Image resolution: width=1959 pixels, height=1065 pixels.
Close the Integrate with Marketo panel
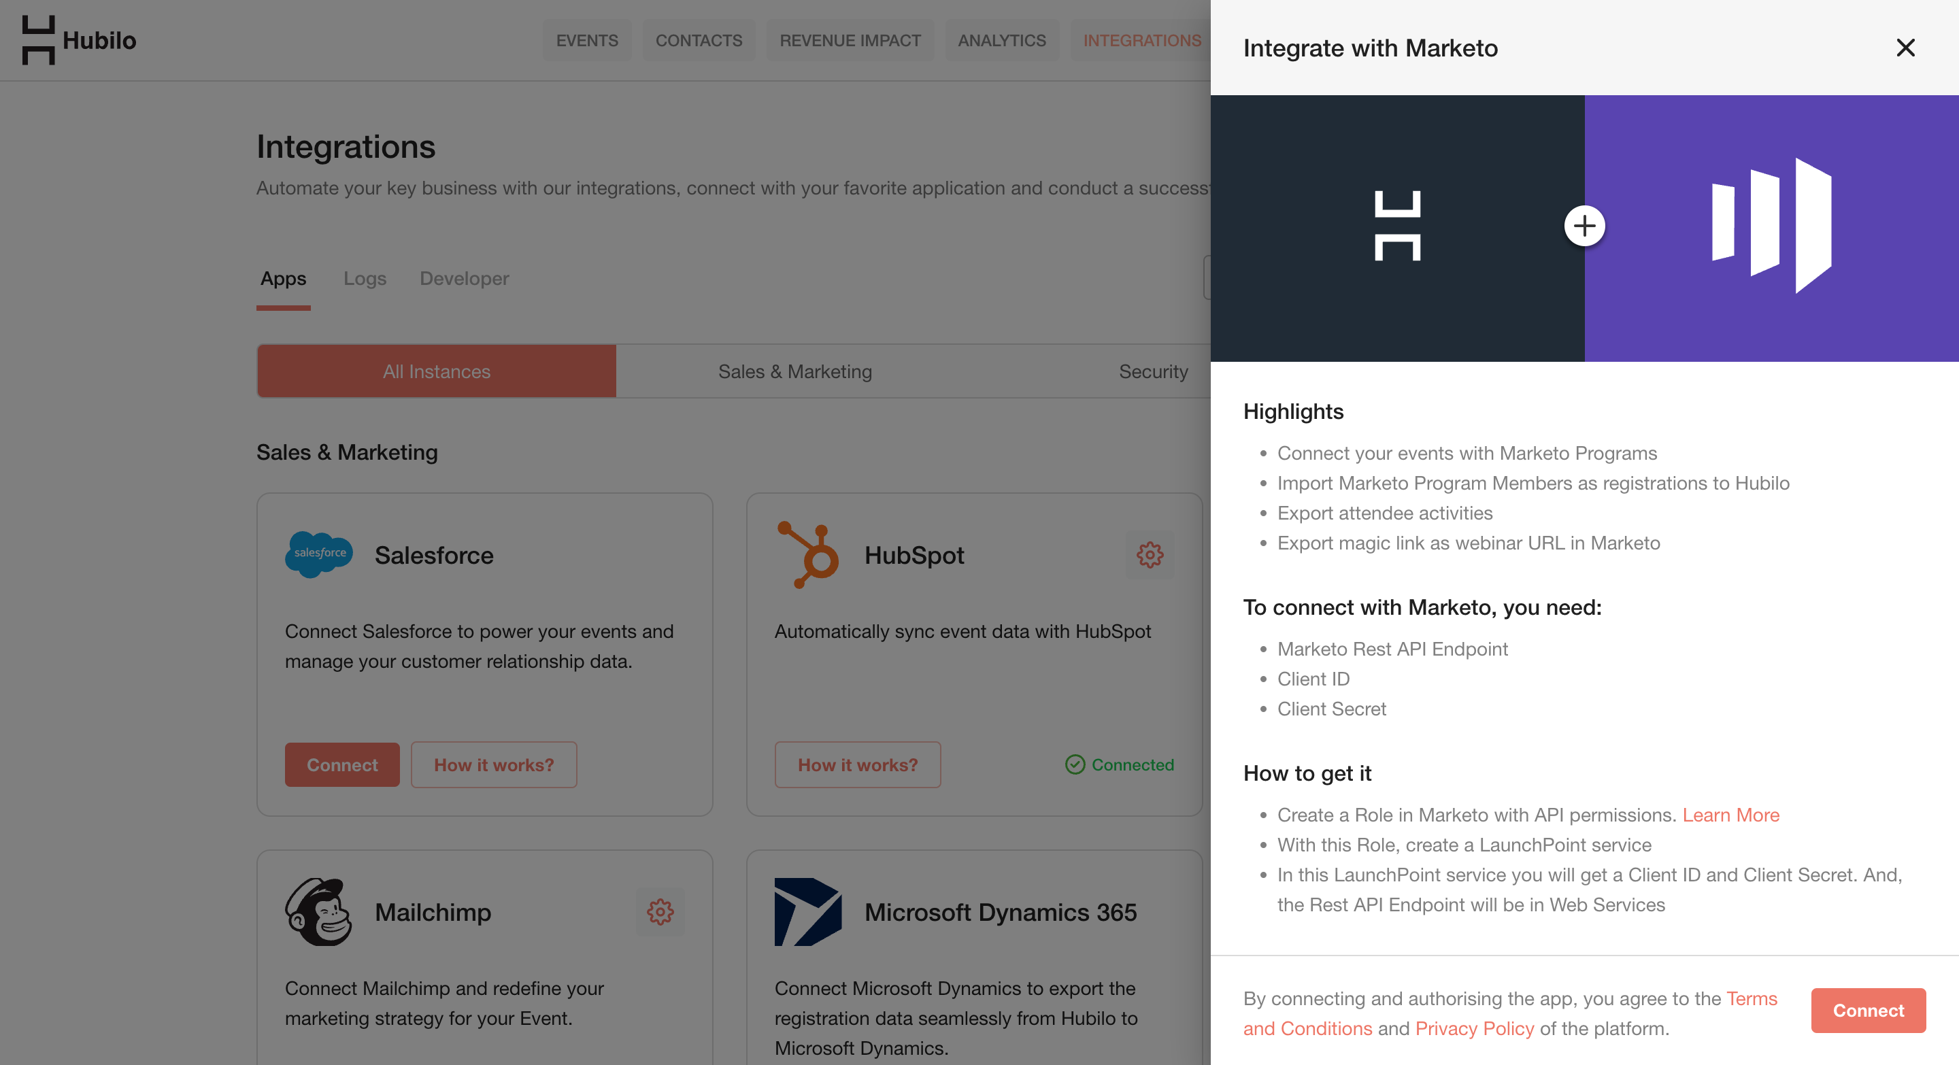click(1905, 48)
